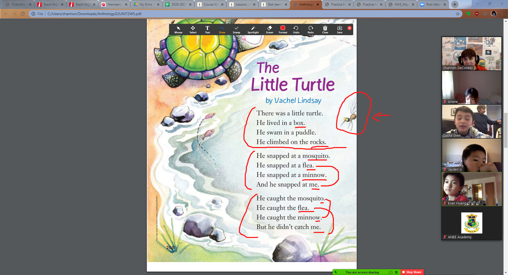The height and width of the screenshot is (275, 508).
Task: Select Sasha Shen's video thumbnail
Action: tap(472, 121)
